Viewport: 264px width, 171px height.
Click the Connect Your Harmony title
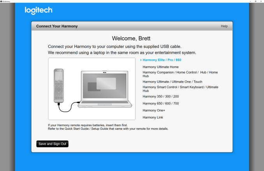[57, 26]
